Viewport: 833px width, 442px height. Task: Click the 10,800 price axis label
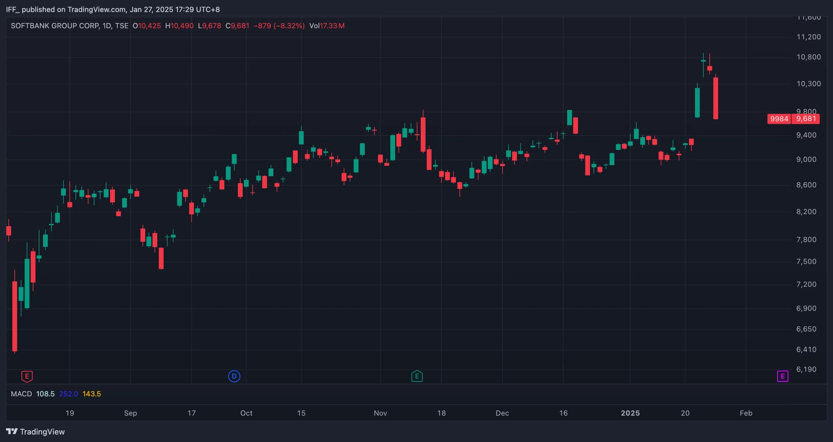coord(809,57)
